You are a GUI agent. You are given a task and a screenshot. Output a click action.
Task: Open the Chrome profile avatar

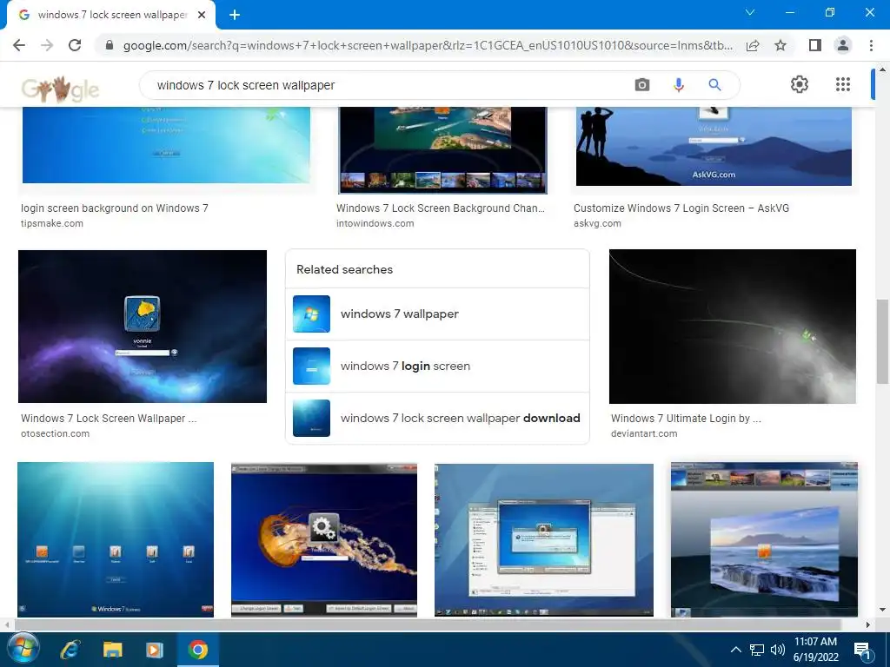tap(843, 45)
